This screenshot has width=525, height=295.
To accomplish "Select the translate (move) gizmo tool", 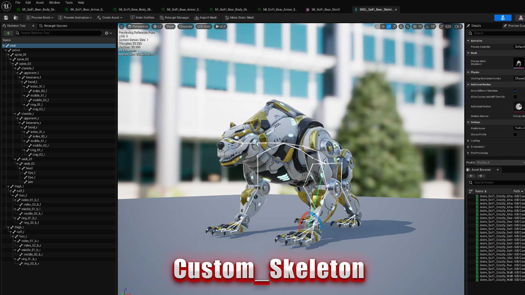I will (x=383, y=26).
